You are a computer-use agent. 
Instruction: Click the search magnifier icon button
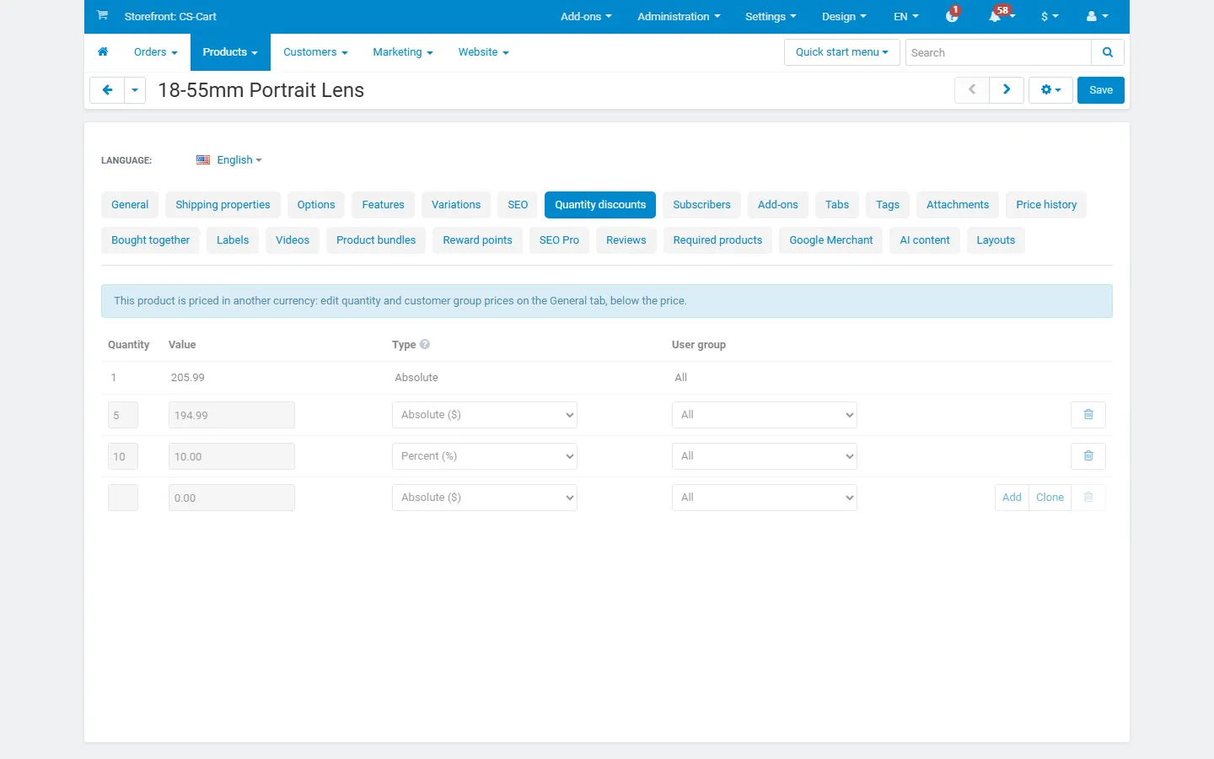coord(1108,52)
